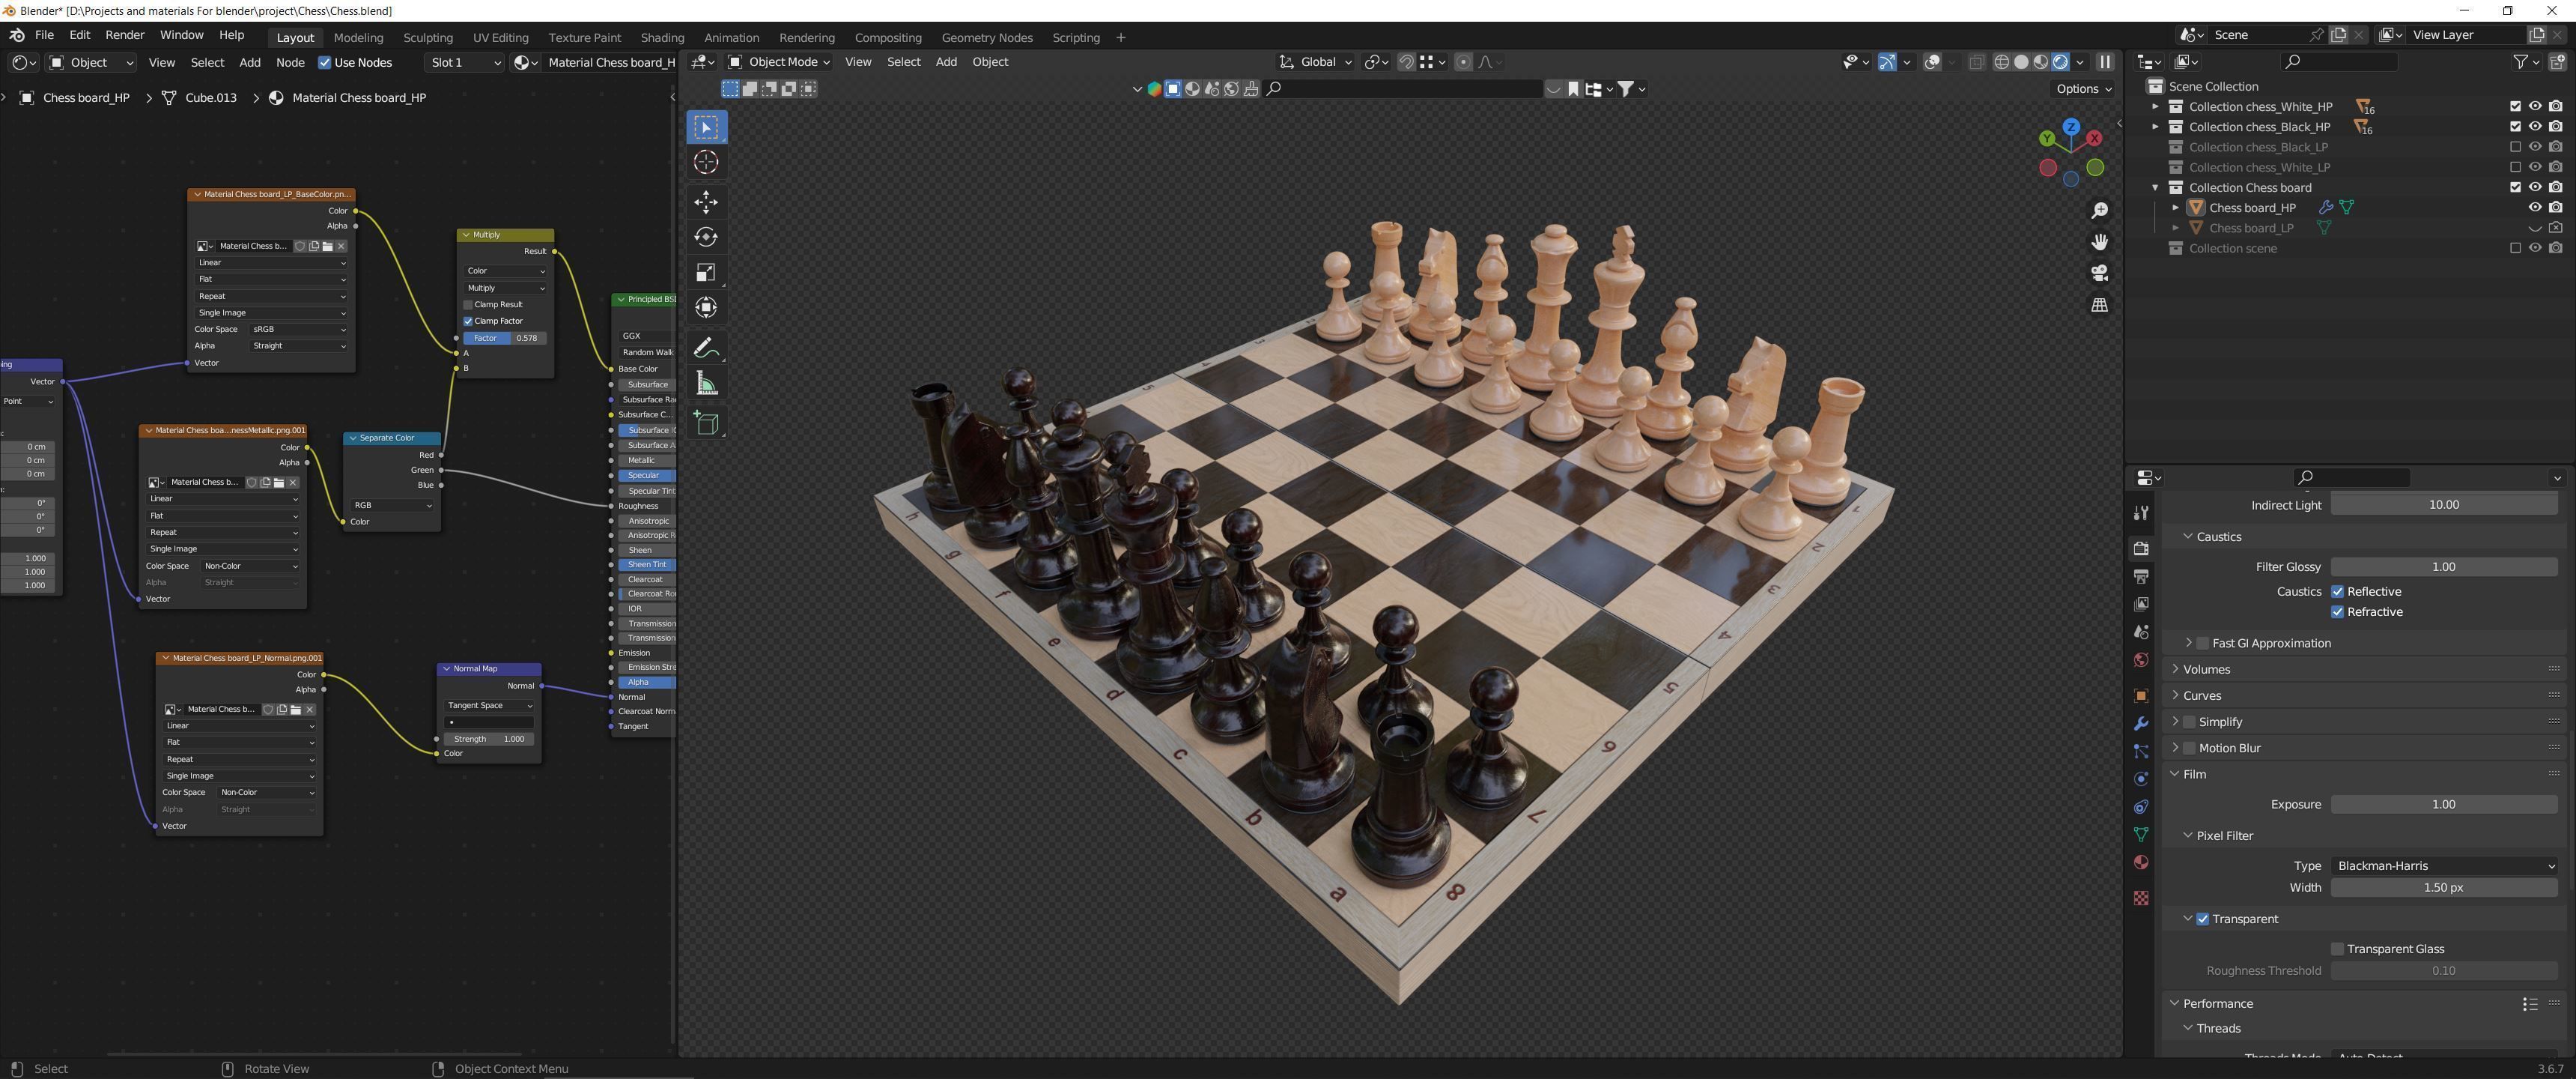This screenshot has height=1079, width=2576.
Task: Open the Object properties tab
Action: 2141,695
